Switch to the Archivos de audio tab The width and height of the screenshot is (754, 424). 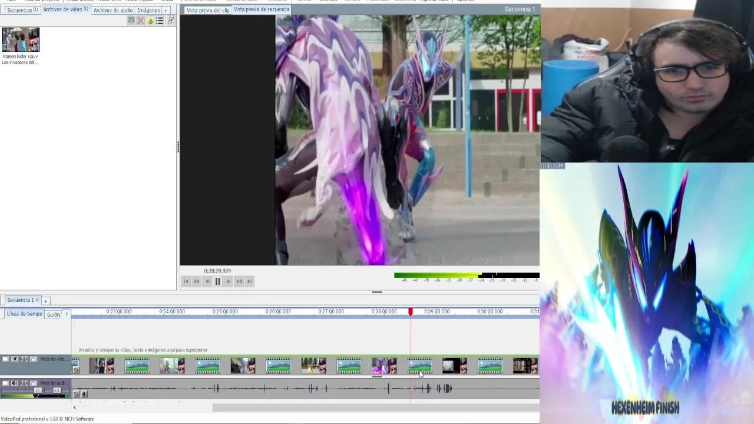113,10
